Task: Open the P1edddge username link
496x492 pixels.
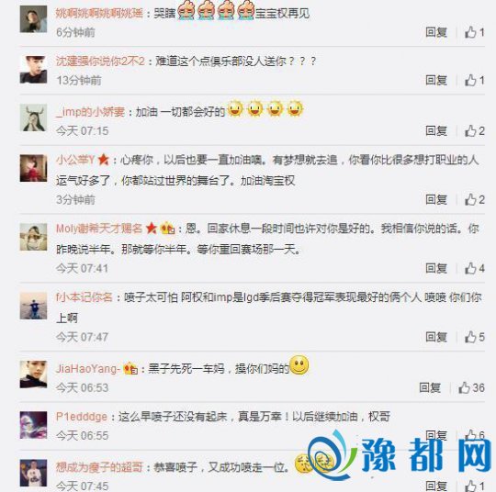Action: (82, 417)
